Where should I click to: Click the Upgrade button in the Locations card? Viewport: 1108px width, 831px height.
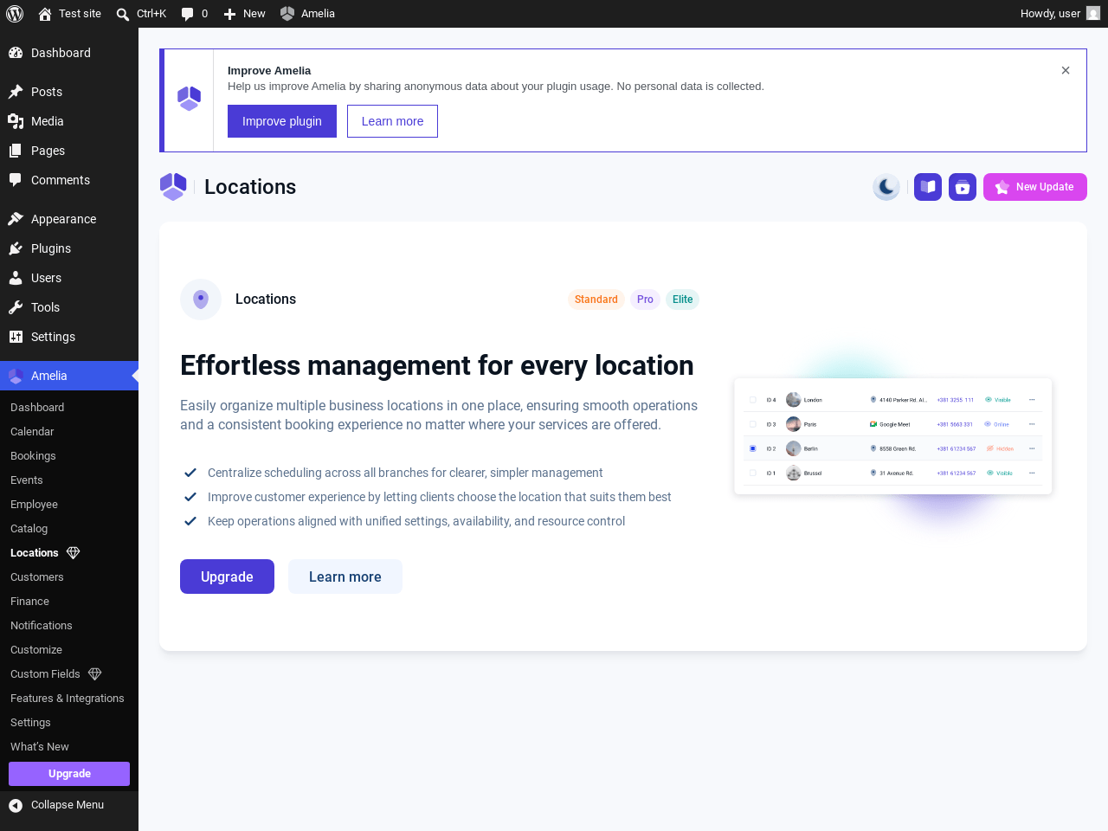pyautogui.click(x=227, y=577)
